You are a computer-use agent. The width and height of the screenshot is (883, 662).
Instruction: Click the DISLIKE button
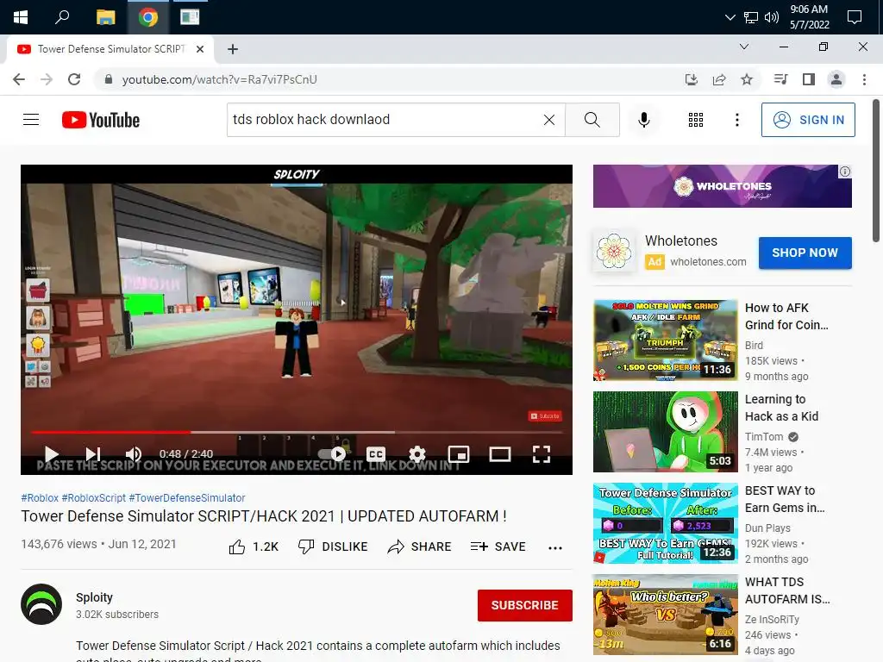coord(333,546)
